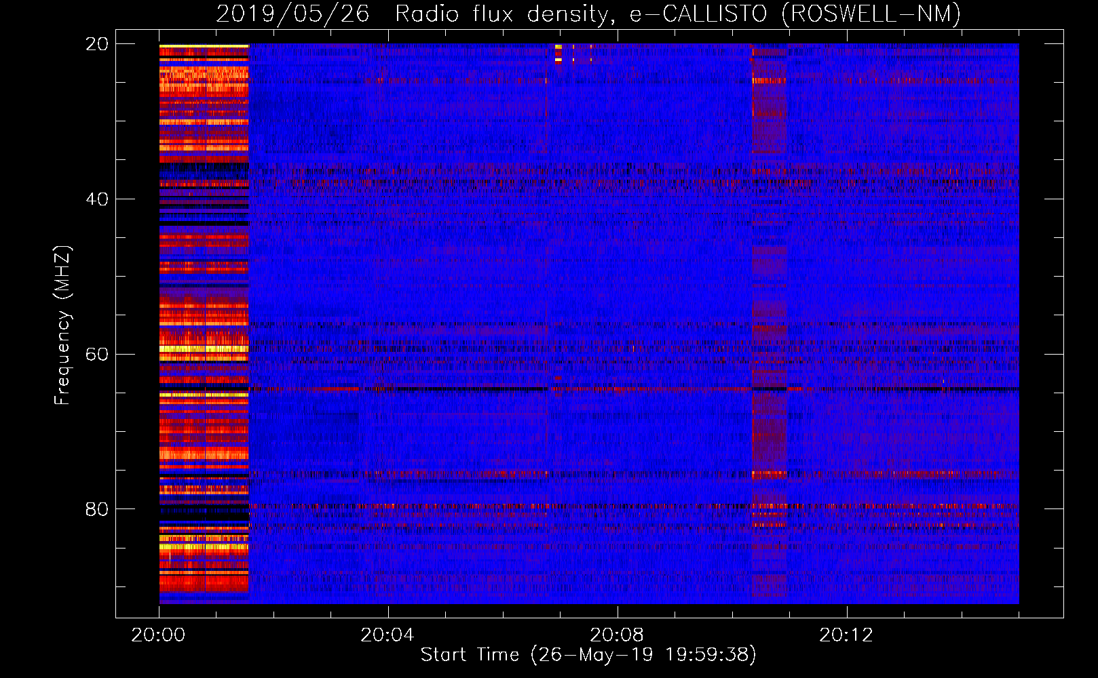1098x678 pixels.
Task: Click the 20:08 time tick label
Action: coord(617,635)
